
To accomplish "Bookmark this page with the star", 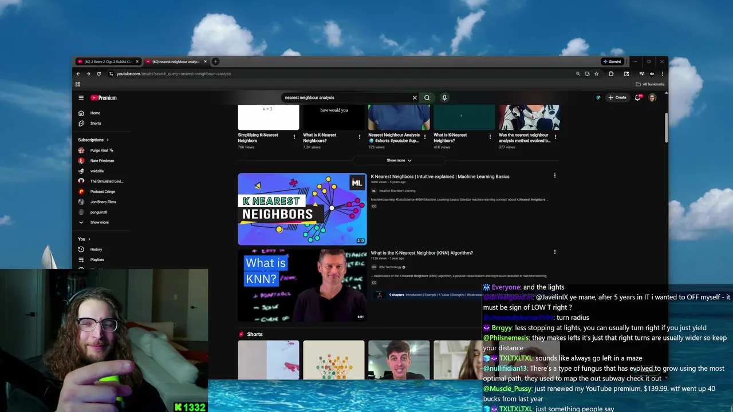I will 596,74.
